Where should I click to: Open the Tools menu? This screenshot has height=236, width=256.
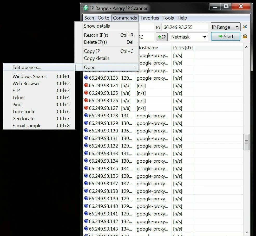coord(168,18)
